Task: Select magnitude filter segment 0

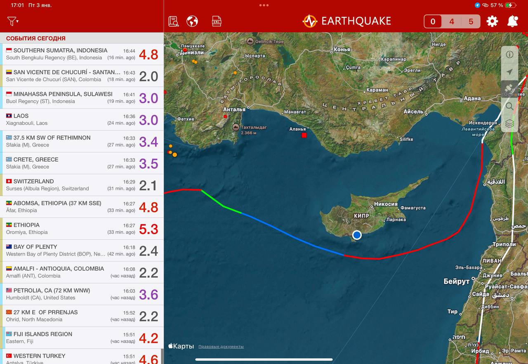Action: (x=433, y=21)
